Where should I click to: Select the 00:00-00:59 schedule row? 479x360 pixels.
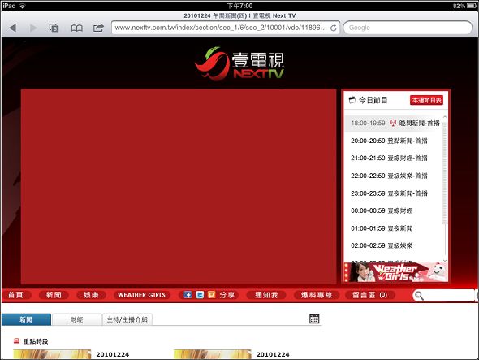tap(394, 210)
